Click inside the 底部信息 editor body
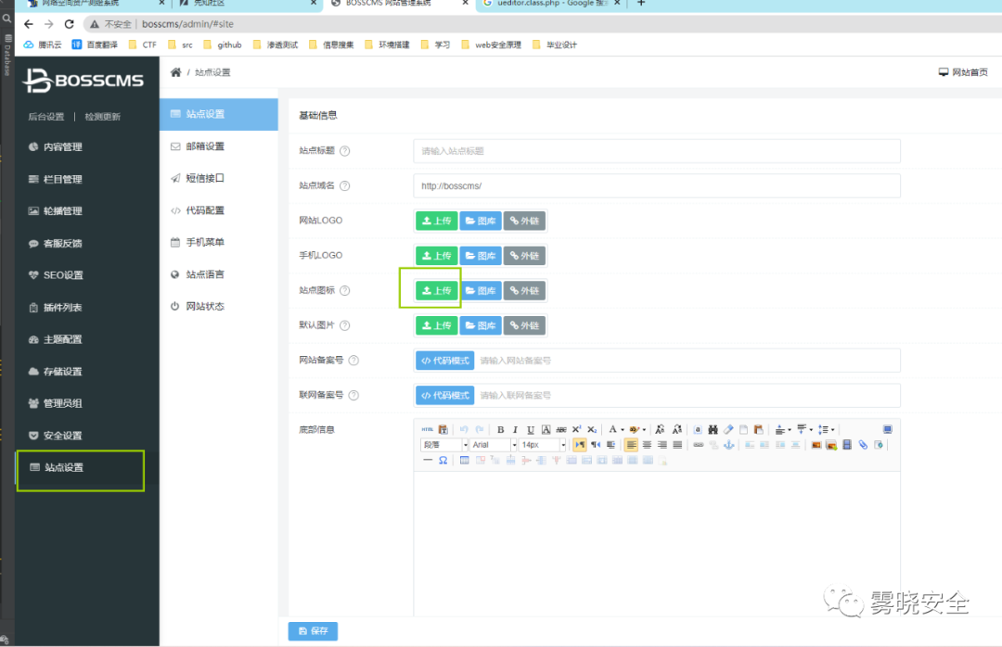 657,543
